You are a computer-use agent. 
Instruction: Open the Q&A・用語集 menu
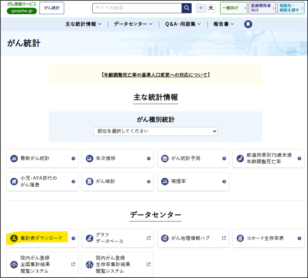click(183, 24)
